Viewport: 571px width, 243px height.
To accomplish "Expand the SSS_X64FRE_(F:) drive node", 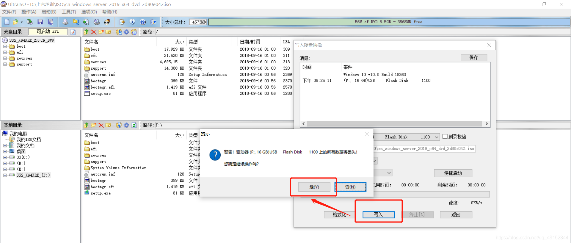I will click(x=5, y=175).
